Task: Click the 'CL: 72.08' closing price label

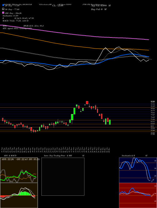Action: 58,6
